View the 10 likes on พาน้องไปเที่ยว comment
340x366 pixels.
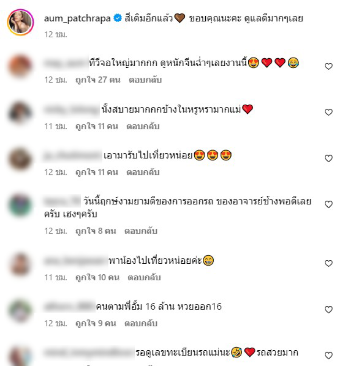click(97, 277)
